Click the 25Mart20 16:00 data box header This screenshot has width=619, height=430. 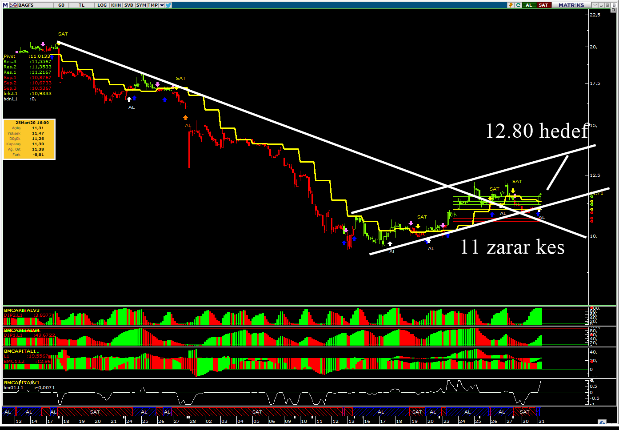coord(32,123)
